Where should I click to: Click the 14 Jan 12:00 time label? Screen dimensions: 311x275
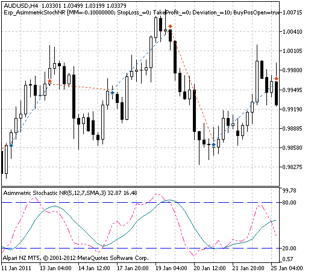pos(94,268)
